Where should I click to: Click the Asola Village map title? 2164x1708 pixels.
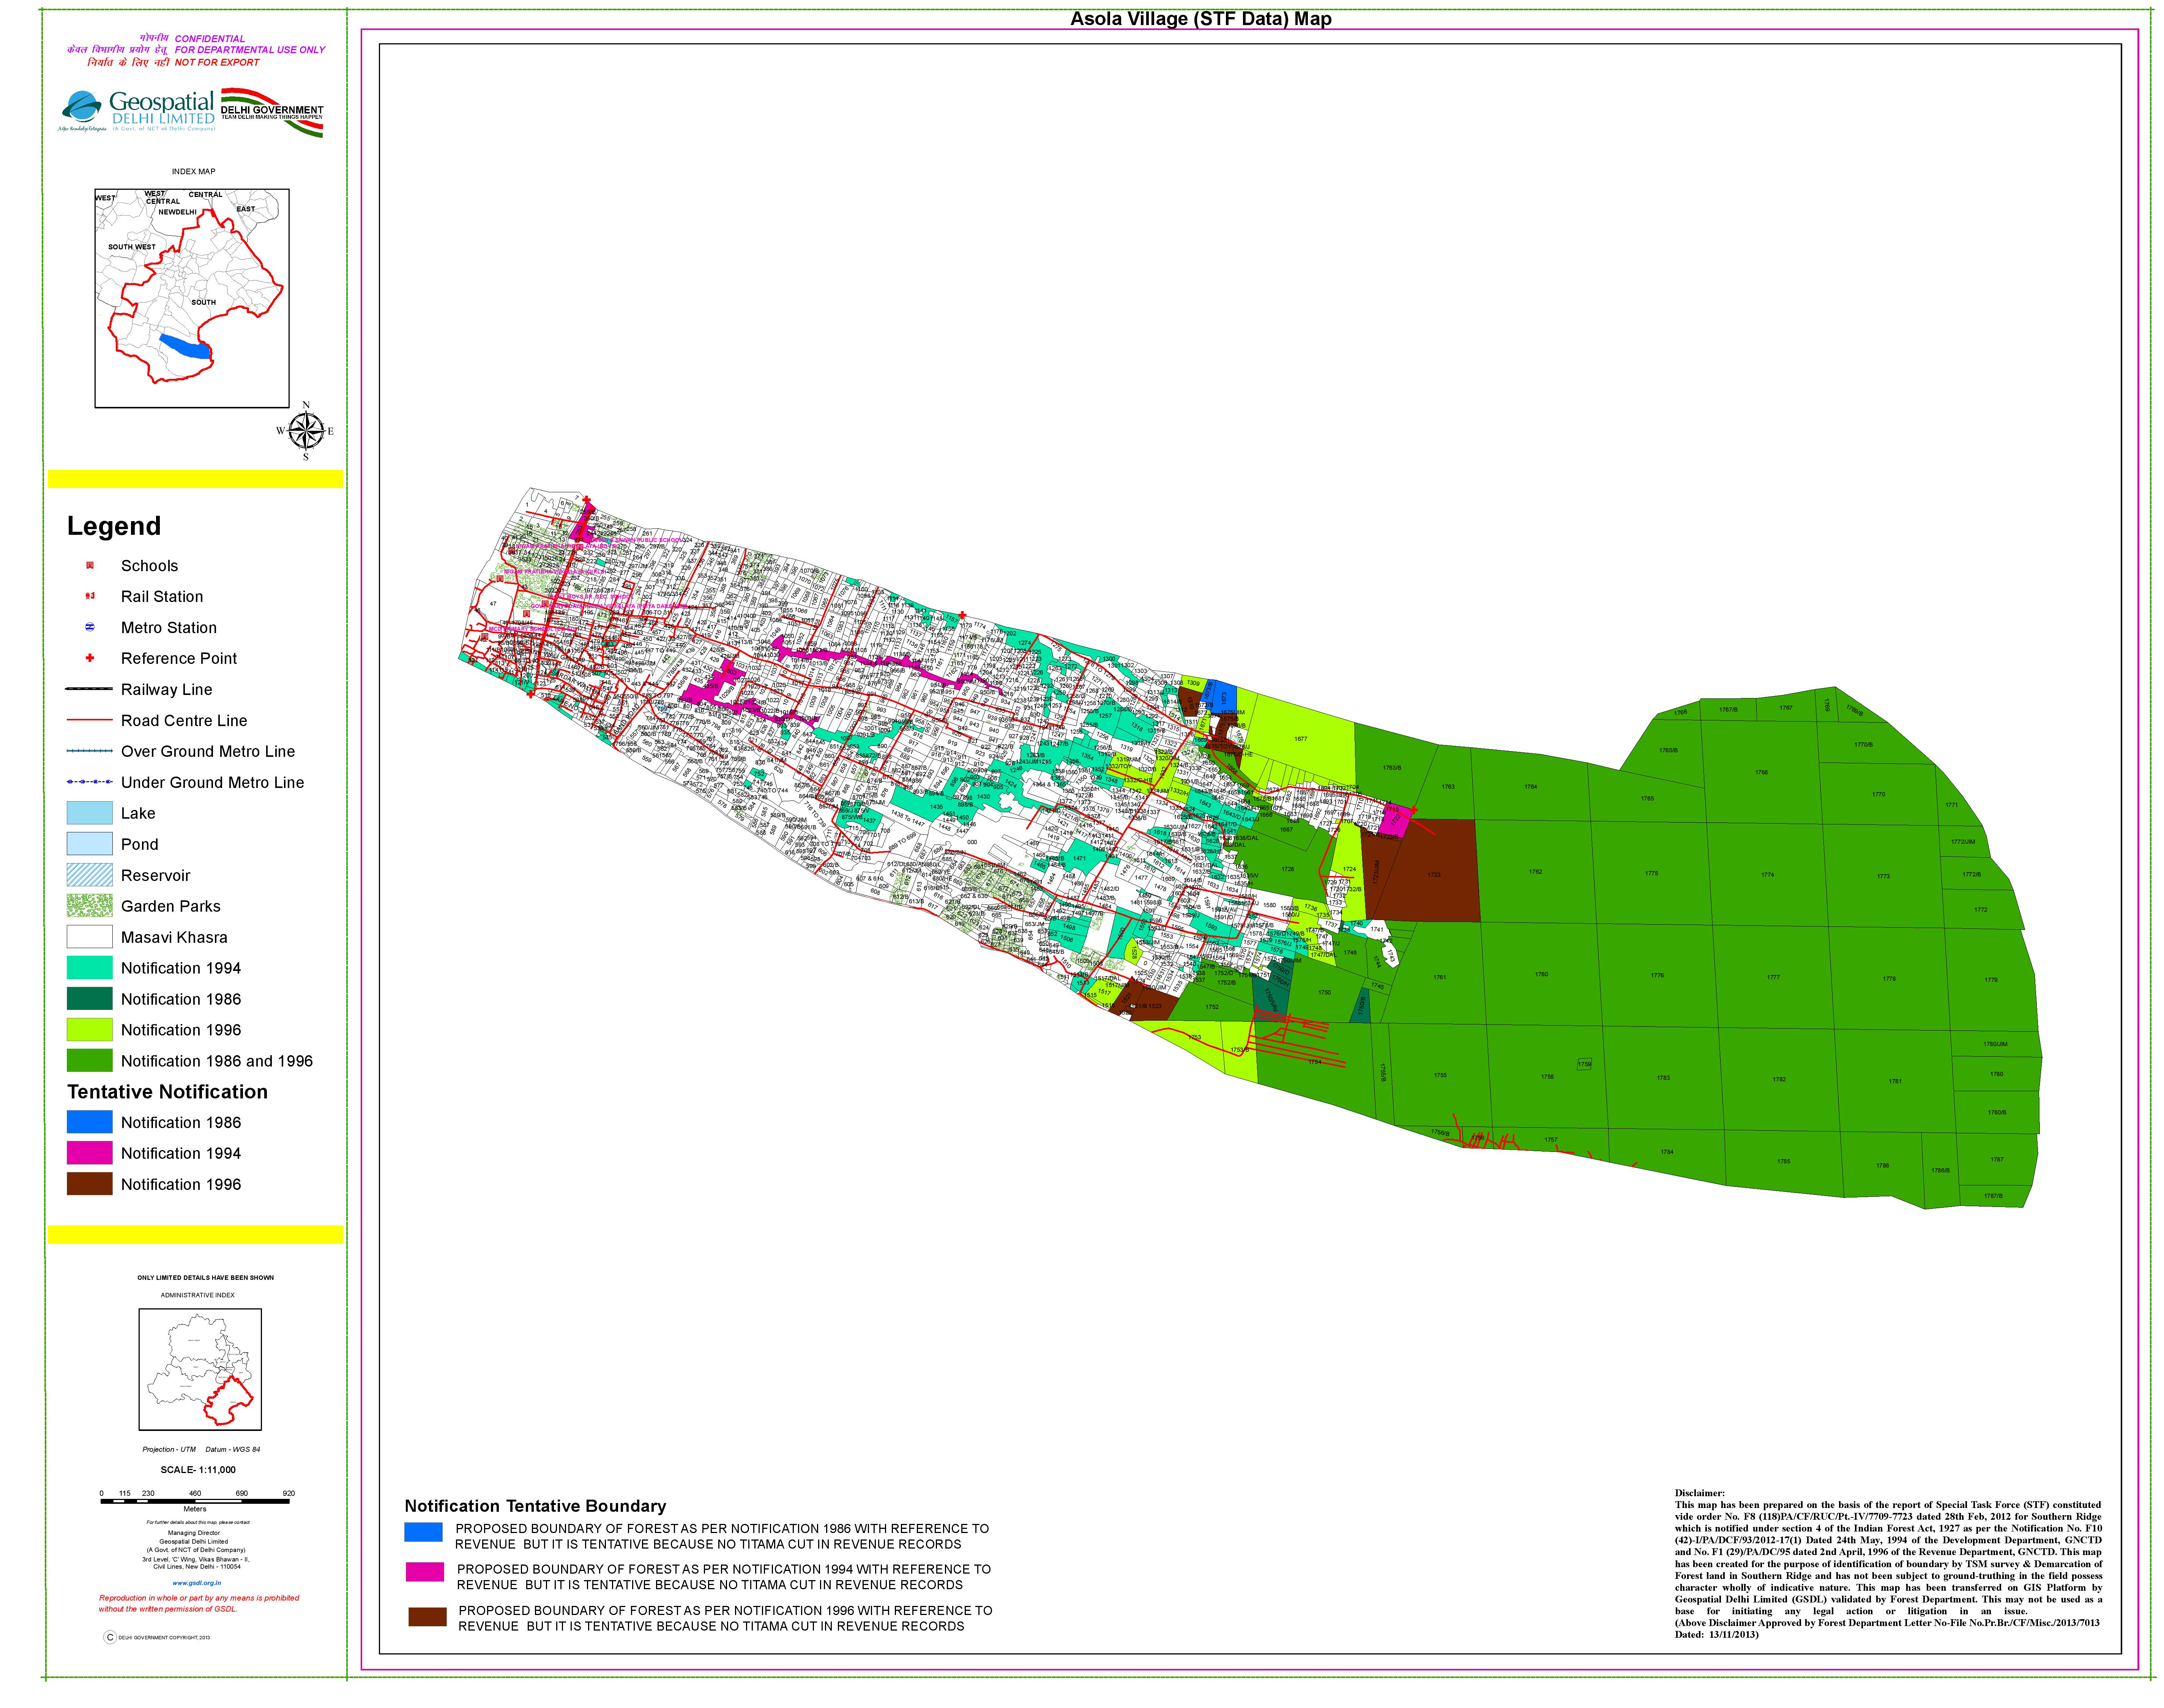click(1200, 19)
